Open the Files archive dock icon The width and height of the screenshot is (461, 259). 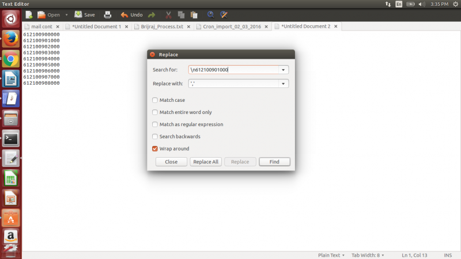[11, 119]
